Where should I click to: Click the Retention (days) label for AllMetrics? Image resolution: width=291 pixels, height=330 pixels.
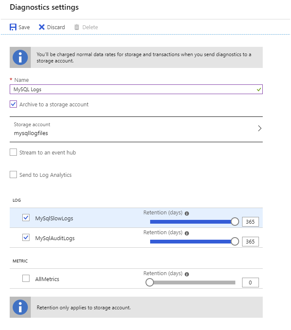click(163, 273)
